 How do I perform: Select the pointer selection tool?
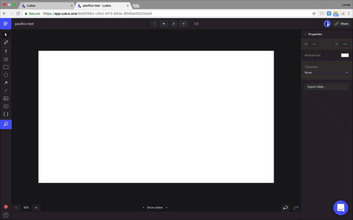tap(6, 35)
